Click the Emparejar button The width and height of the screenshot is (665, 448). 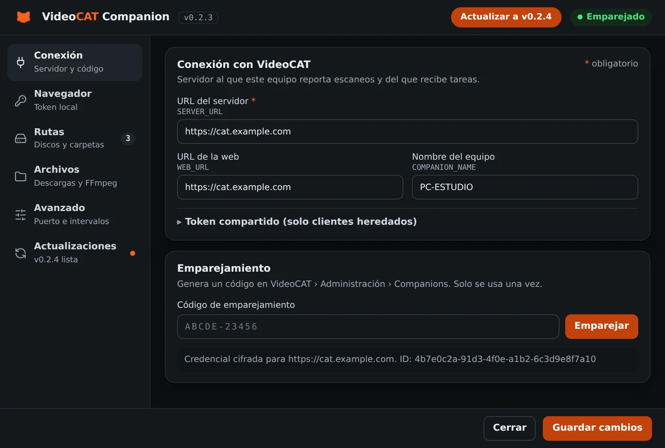pyautogui.click(x=601, y=326)
